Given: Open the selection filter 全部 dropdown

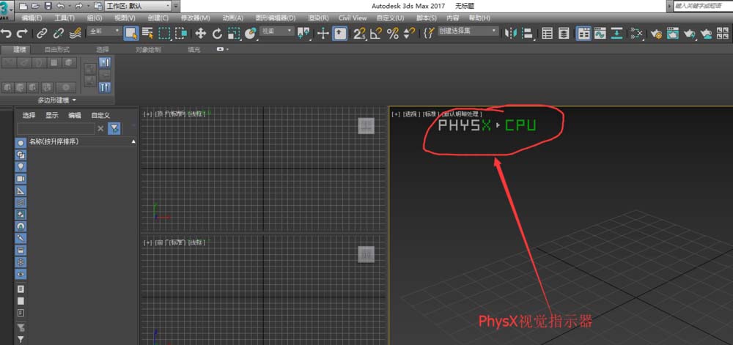Looking at the screenshot, I should tap(105, 31).
